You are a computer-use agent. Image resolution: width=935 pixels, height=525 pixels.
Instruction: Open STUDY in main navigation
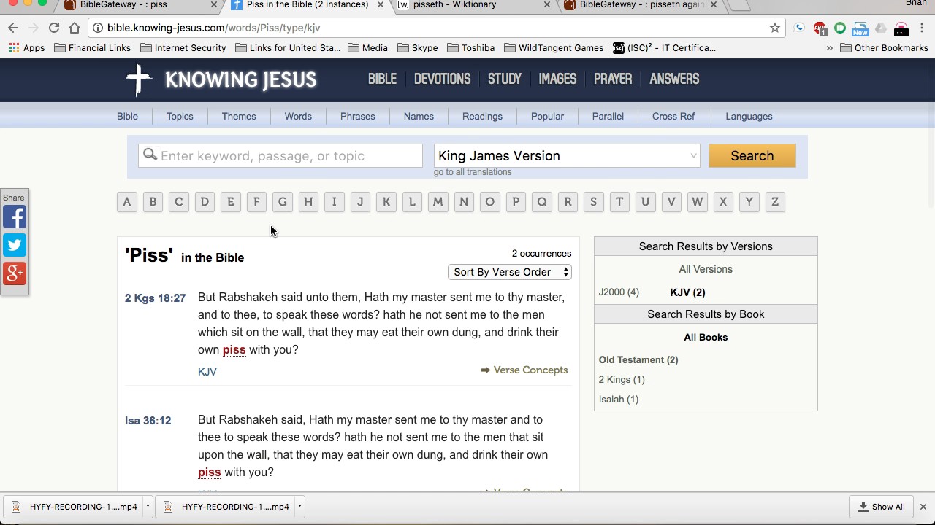click(505, 79)
